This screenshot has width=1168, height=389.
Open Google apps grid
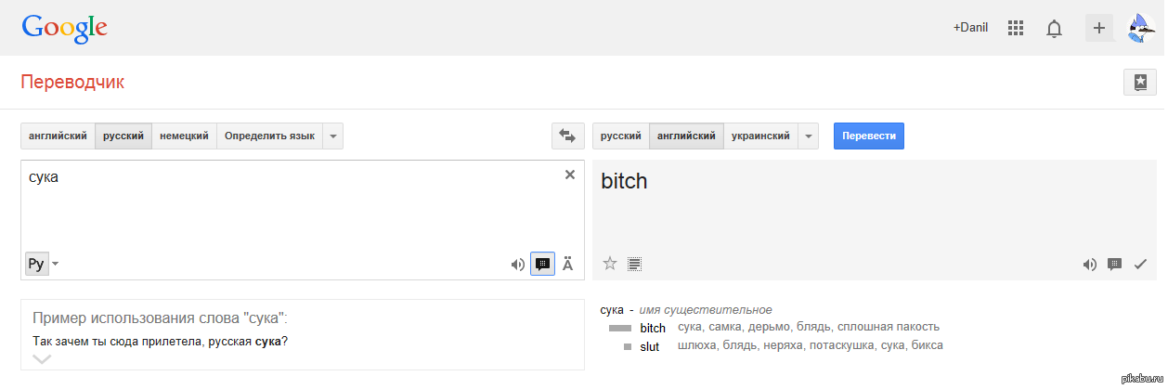coord(1015,28)
